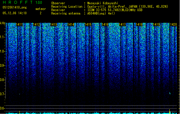Viewport: 180px width, 114px height.
Task: Click the meteor count label
Action: 41,9
